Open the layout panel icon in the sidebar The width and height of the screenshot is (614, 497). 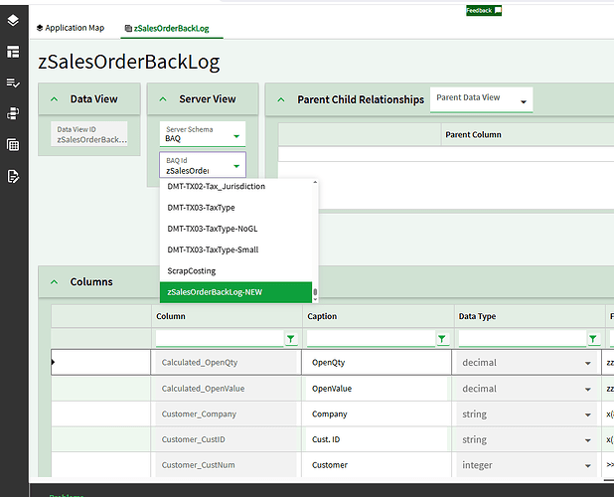coord(13,52)
